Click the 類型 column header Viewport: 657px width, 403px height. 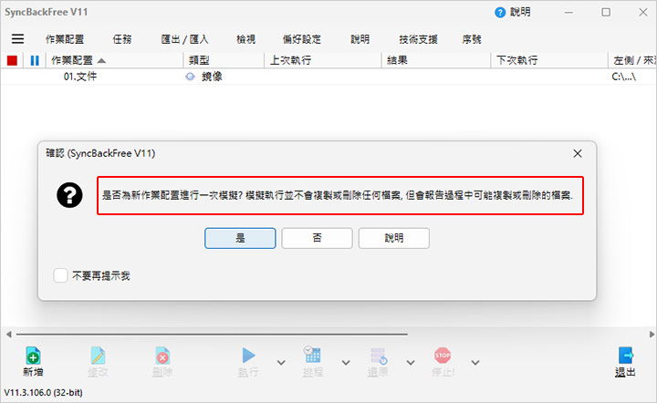(x=224, y=60)
